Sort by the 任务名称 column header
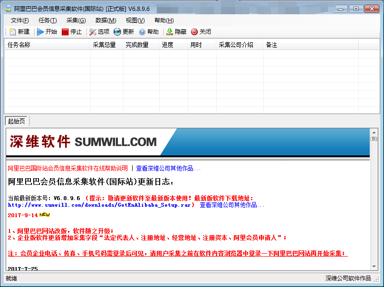Screen dimensions: 384x287 pyautogui.click(x=48, y=45)
